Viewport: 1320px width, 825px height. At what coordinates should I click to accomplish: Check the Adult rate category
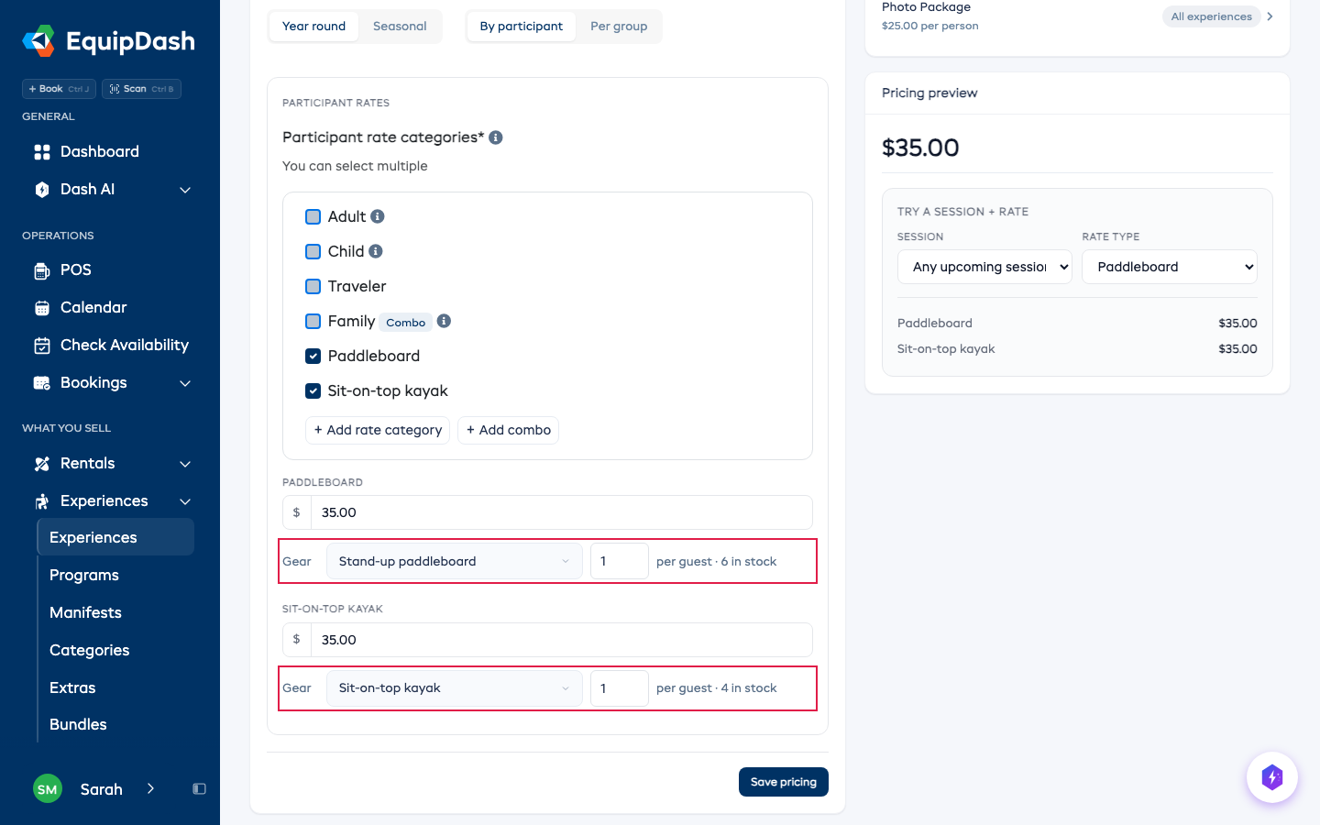(313, 217)
